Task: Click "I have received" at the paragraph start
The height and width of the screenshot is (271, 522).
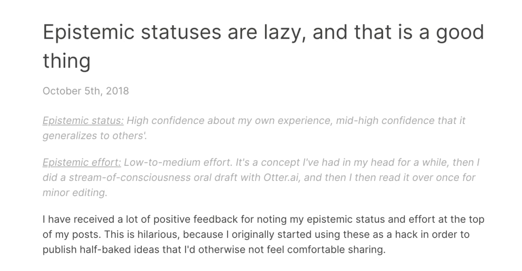Action: 71,220
